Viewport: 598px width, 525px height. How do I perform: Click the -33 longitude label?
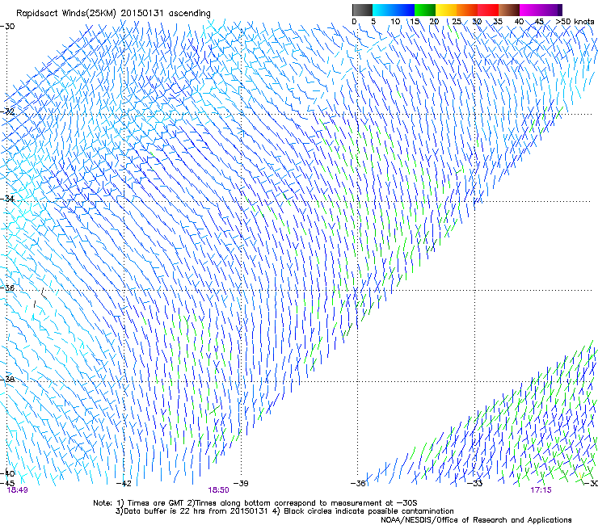coord(475,484)
